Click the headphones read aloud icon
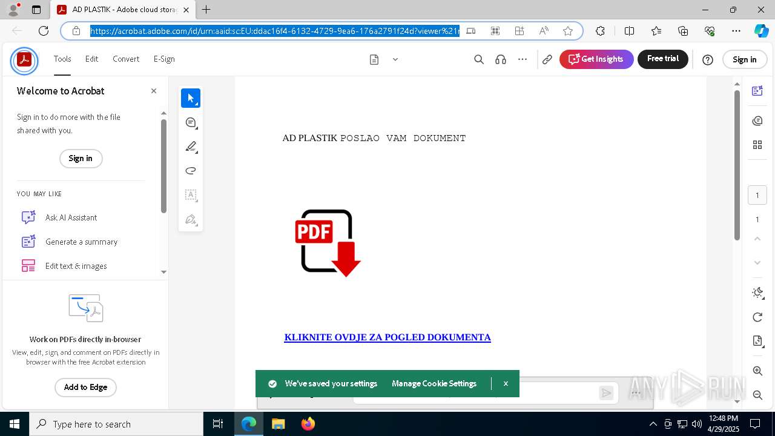The height and width of the screenshot is (436, 775). [x=501, y=59]
